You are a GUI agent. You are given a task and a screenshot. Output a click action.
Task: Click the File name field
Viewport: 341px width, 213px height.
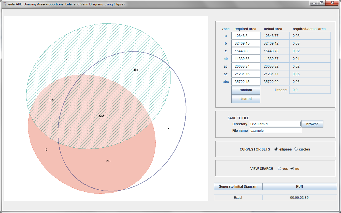(275, 130)
